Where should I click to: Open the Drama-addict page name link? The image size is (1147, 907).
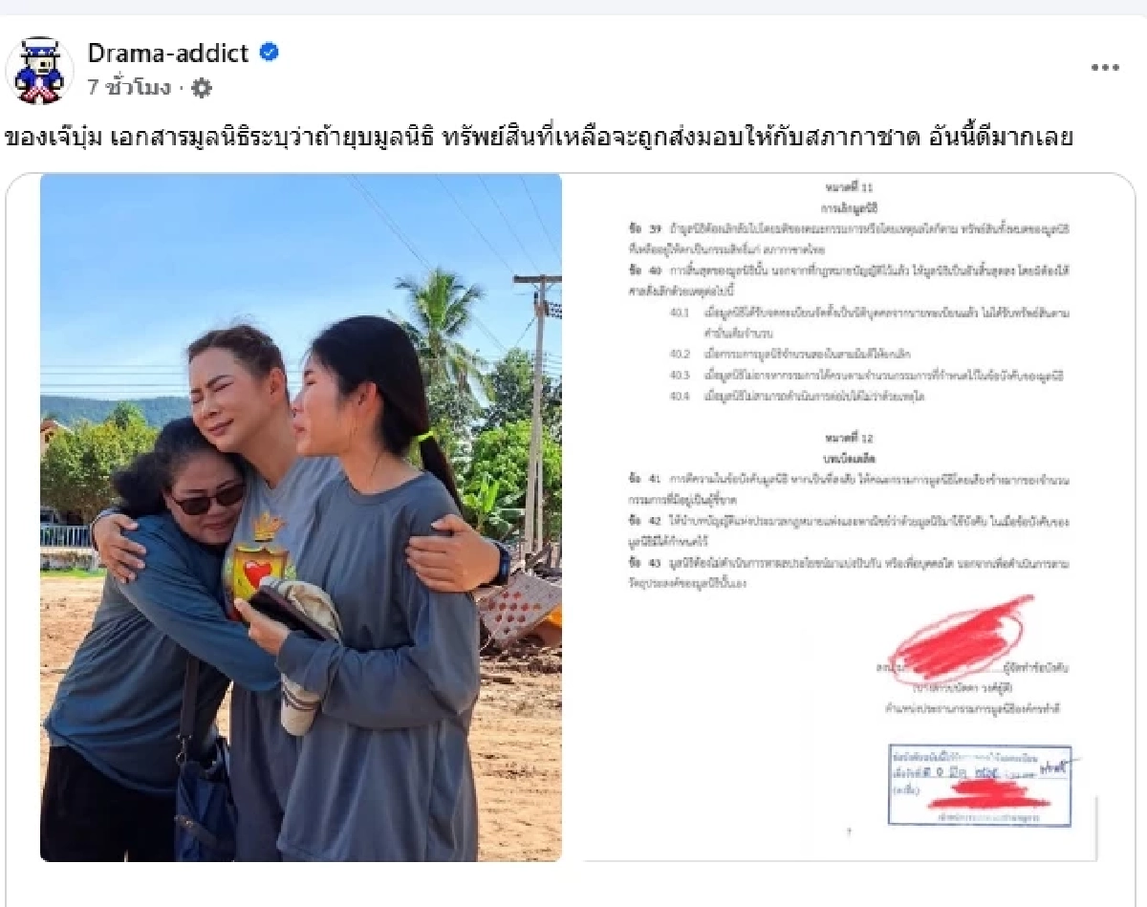click(168, 53)
